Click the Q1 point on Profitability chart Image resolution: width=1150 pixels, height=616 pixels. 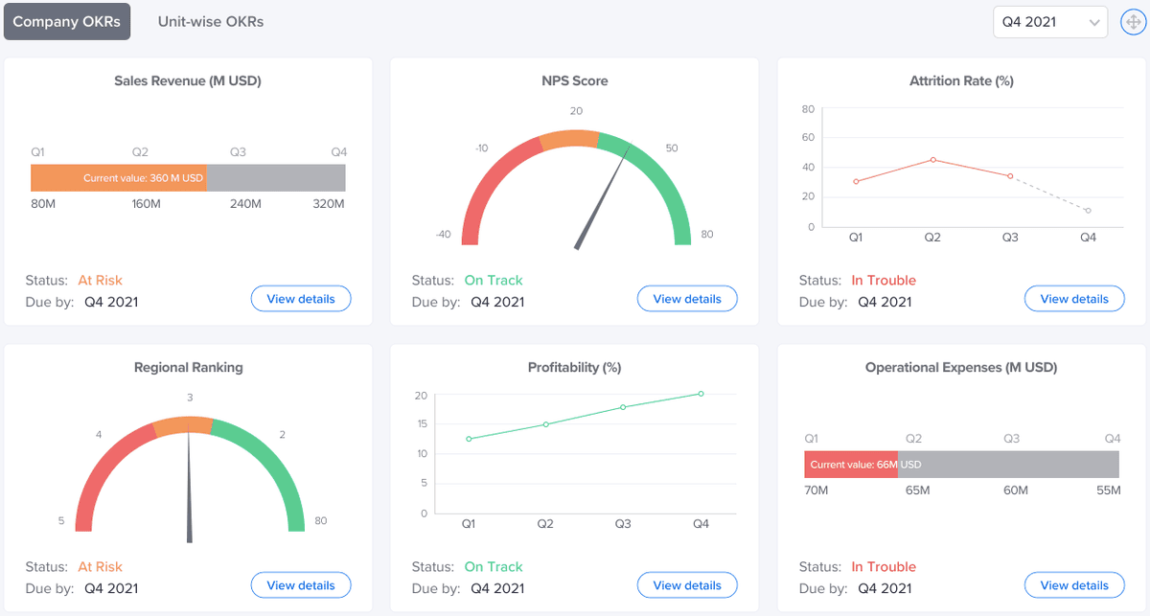pyautogui.click(x=469, y=439)
